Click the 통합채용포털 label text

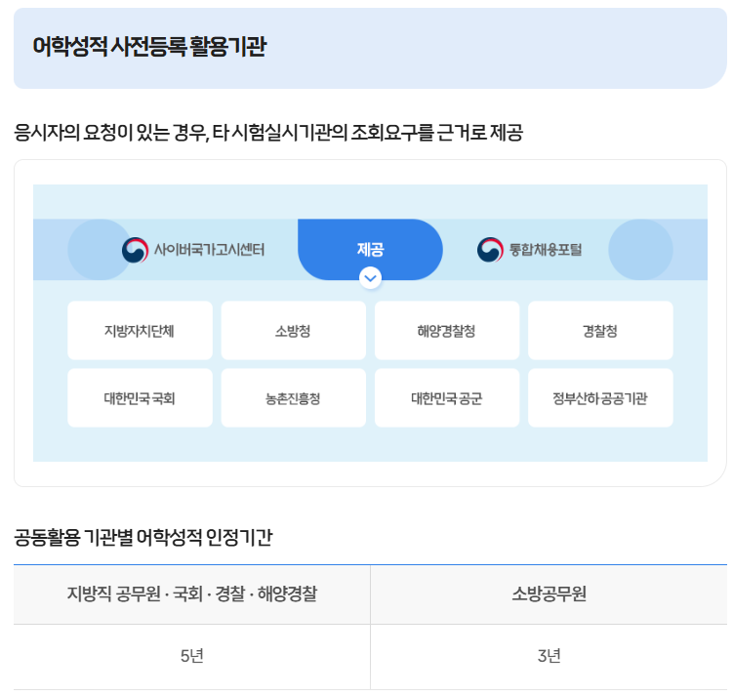coord(546,250)
